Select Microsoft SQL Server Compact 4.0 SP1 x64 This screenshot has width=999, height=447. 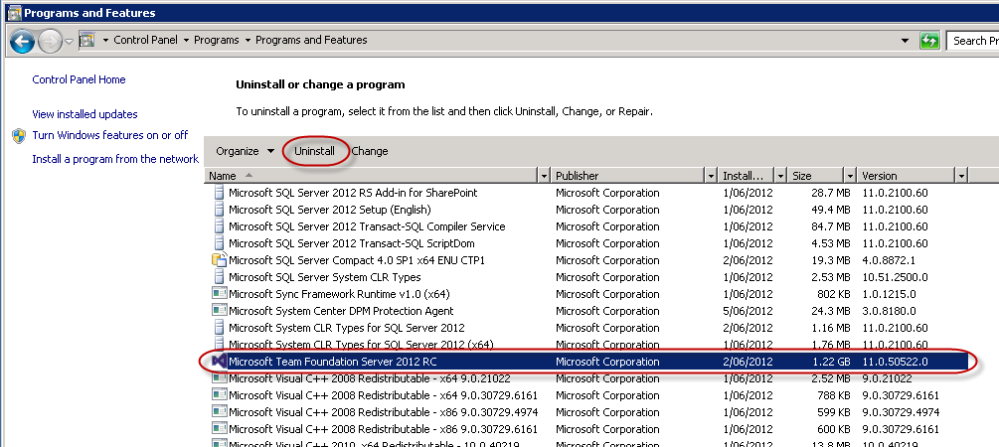click(x=357, y=260)
